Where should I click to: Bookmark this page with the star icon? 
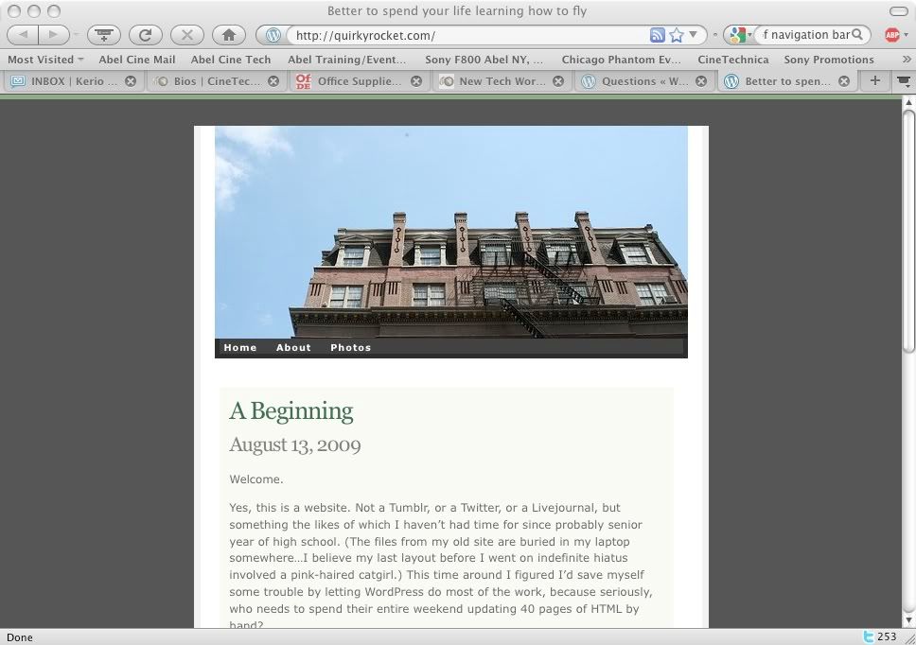(677, 35)
